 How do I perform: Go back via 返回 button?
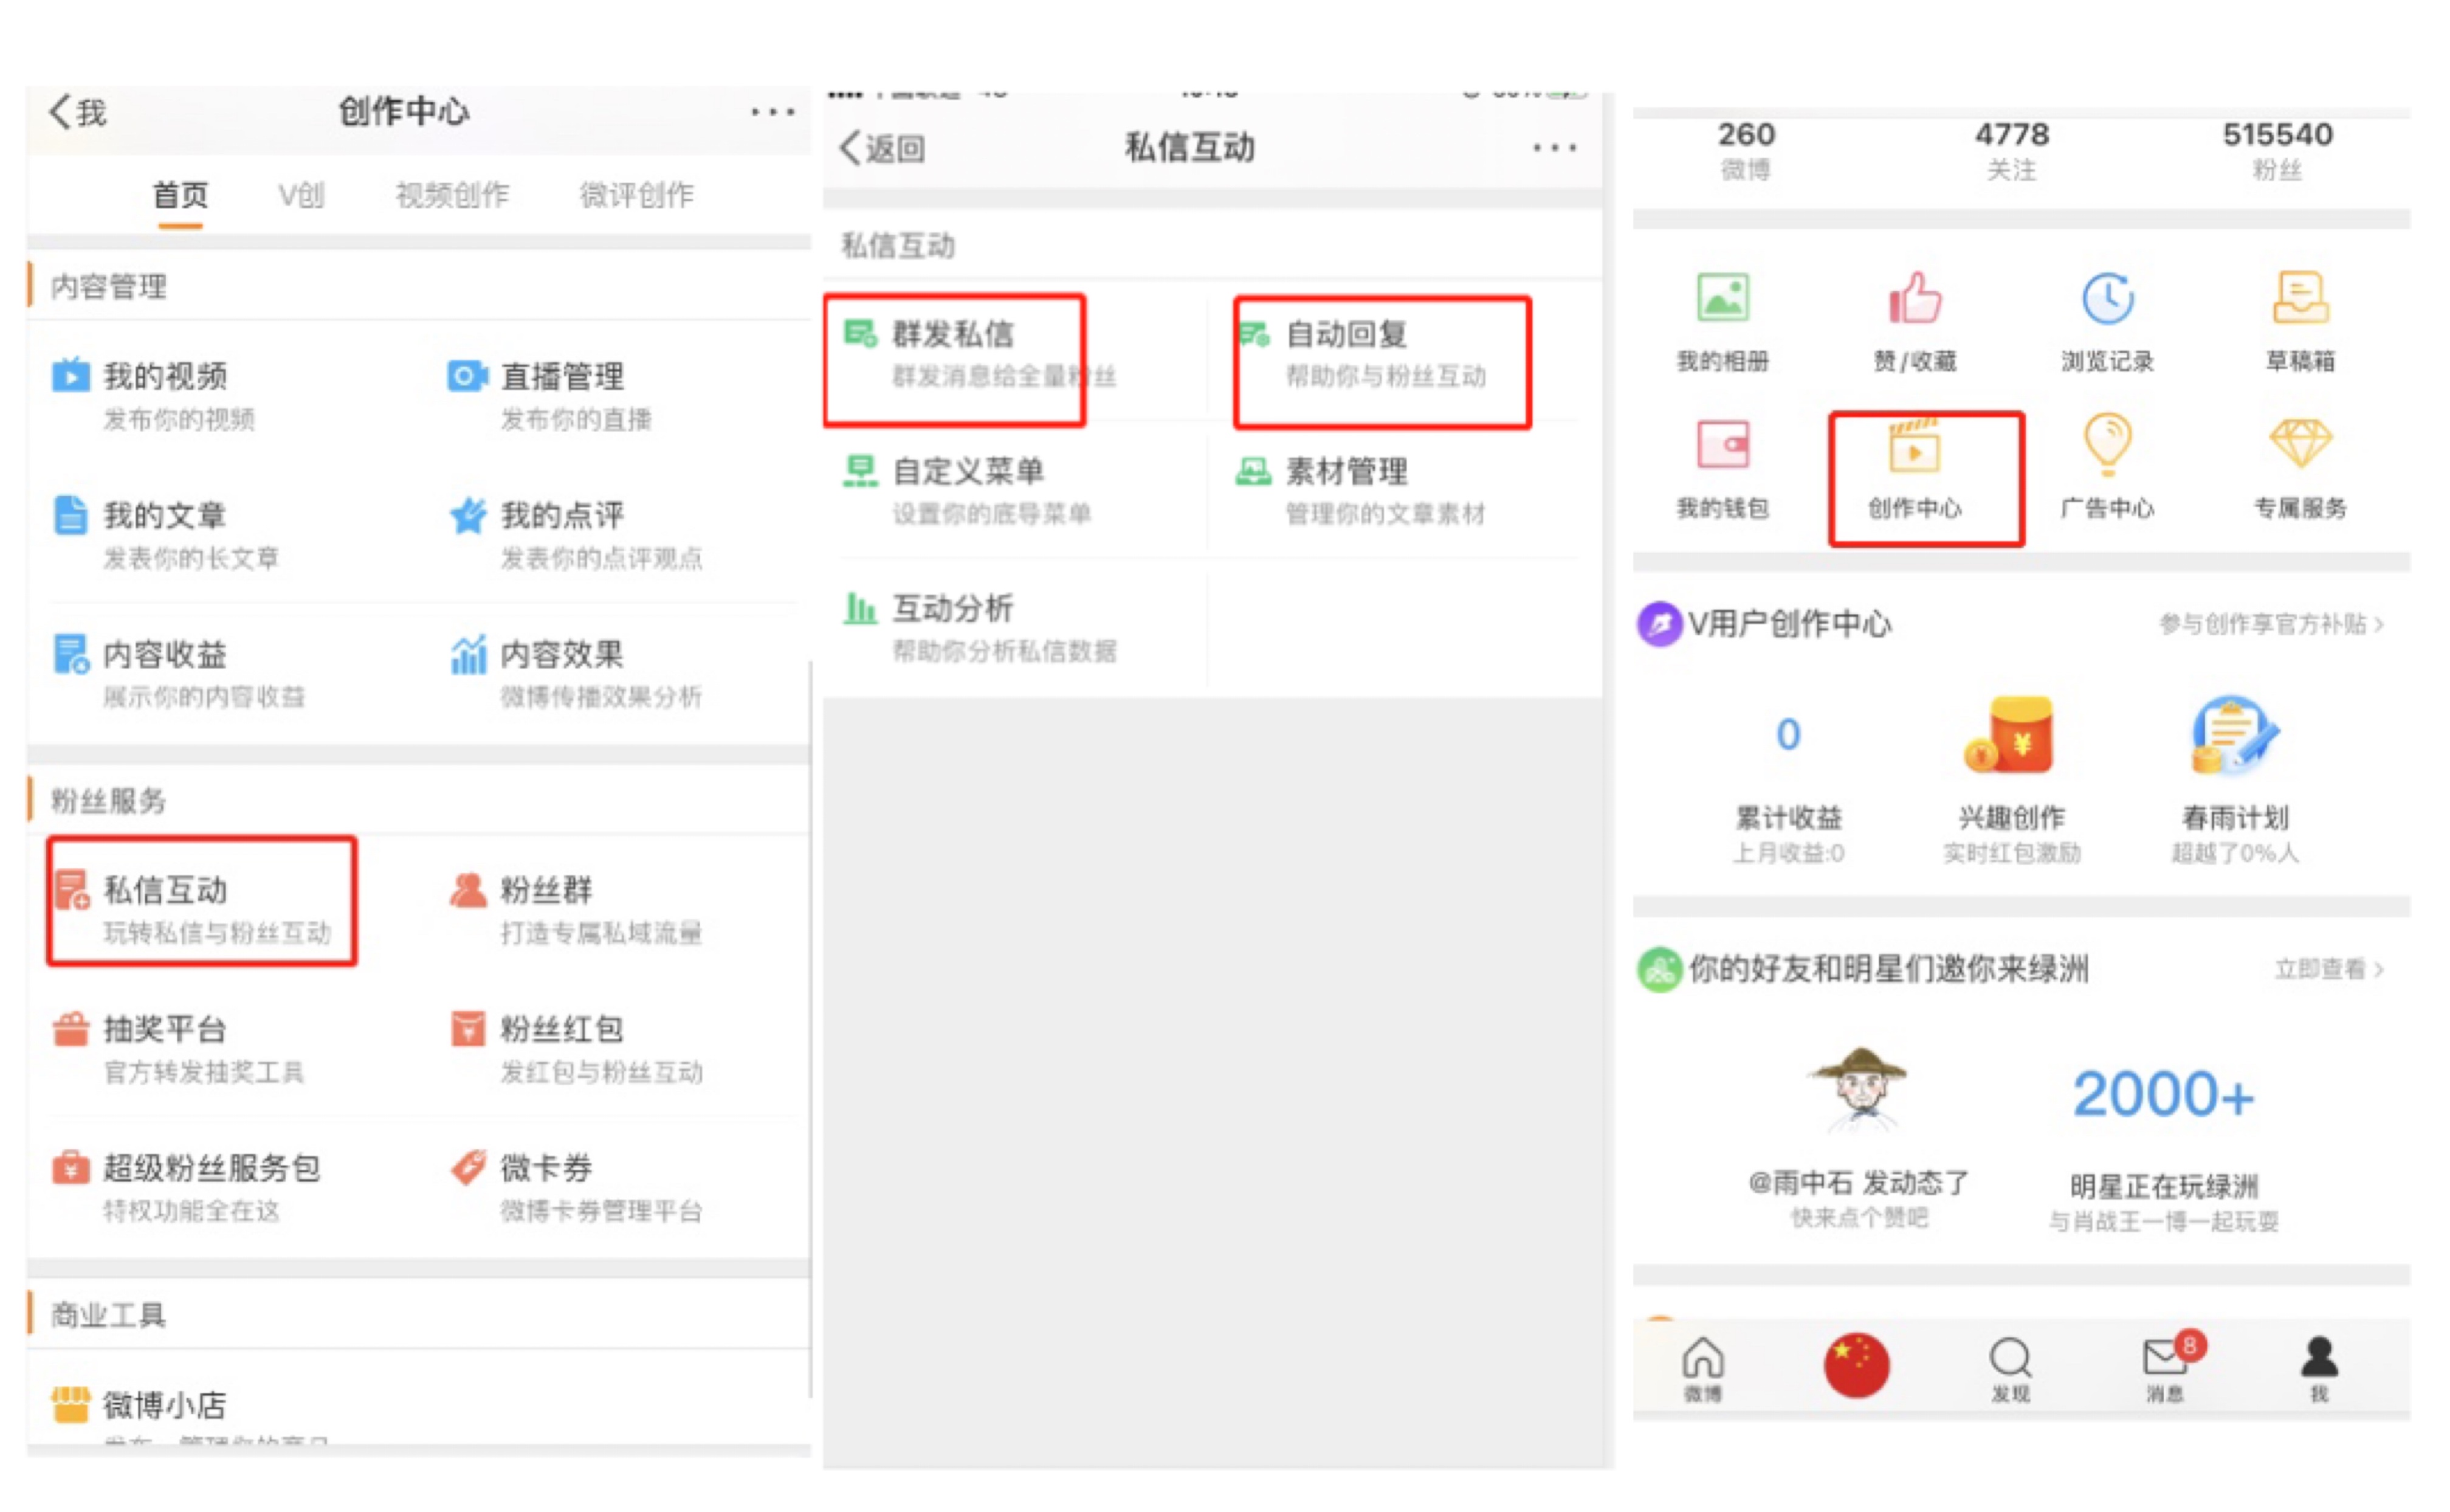point(882,149)
